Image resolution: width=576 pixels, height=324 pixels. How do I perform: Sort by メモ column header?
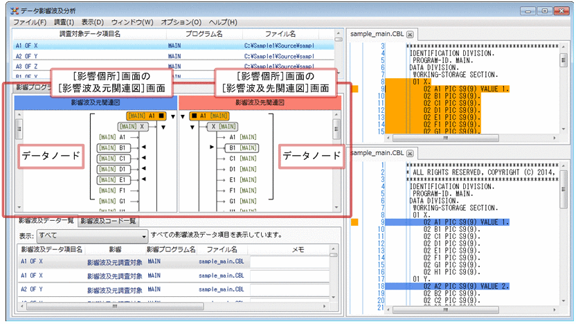point(298,249)
